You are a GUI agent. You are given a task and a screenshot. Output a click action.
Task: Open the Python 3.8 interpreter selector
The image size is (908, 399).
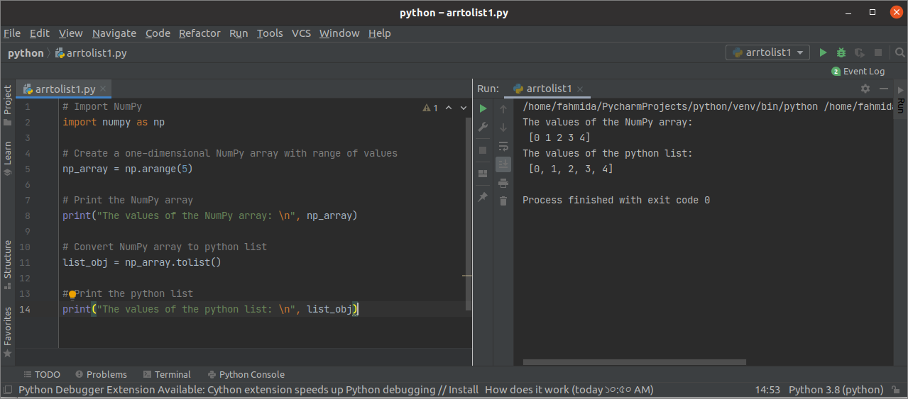[x=836, y=390]
